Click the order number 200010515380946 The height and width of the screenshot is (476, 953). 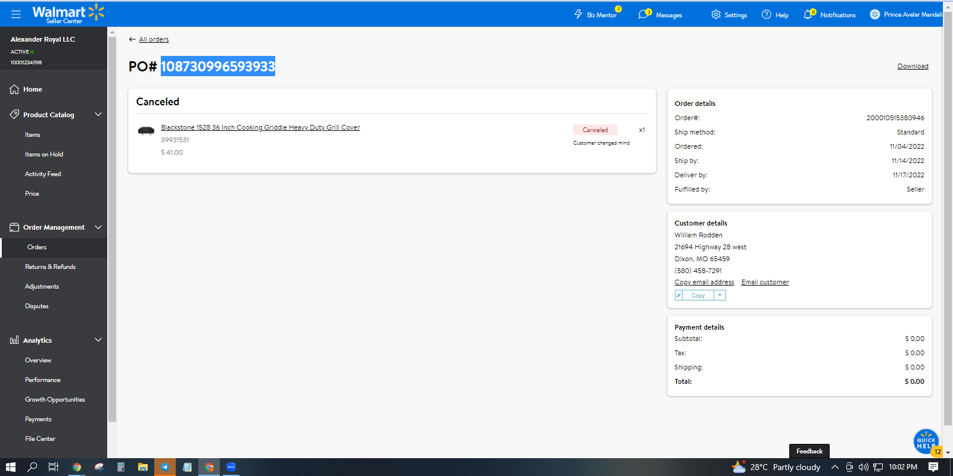tap(895, 118)
